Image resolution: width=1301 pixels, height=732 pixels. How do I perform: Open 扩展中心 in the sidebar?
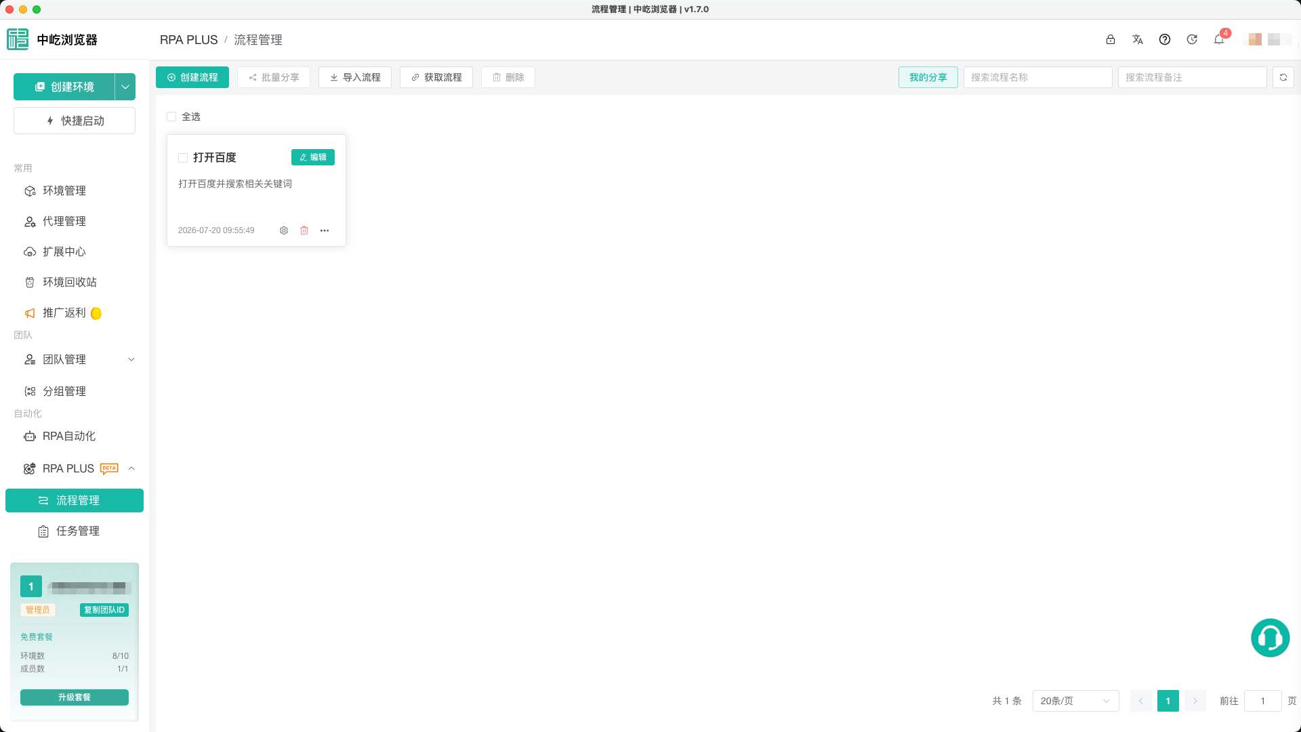75,252
